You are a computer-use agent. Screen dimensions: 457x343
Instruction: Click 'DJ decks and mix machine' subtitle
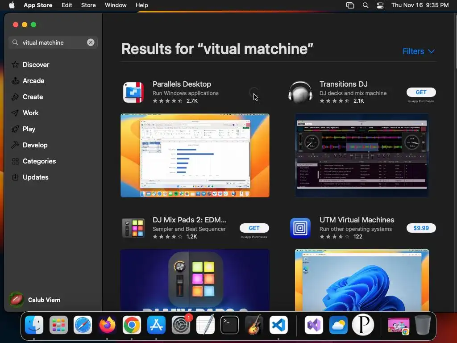353,93
